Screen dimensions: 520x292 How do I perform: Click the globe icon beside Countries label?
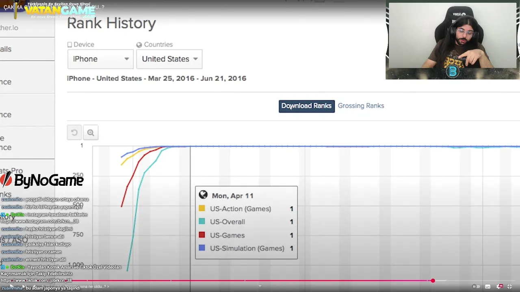(139, 45)
